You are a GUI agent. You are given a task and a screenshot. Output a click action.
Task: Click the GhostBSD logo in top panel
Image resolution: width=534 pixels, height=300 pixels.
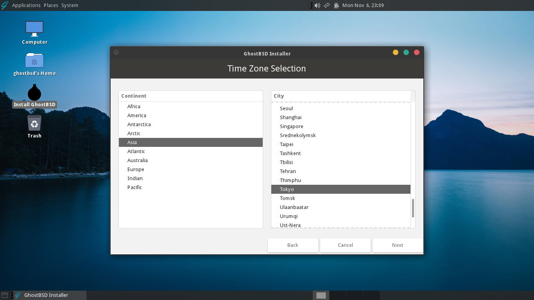coord(5,5)
